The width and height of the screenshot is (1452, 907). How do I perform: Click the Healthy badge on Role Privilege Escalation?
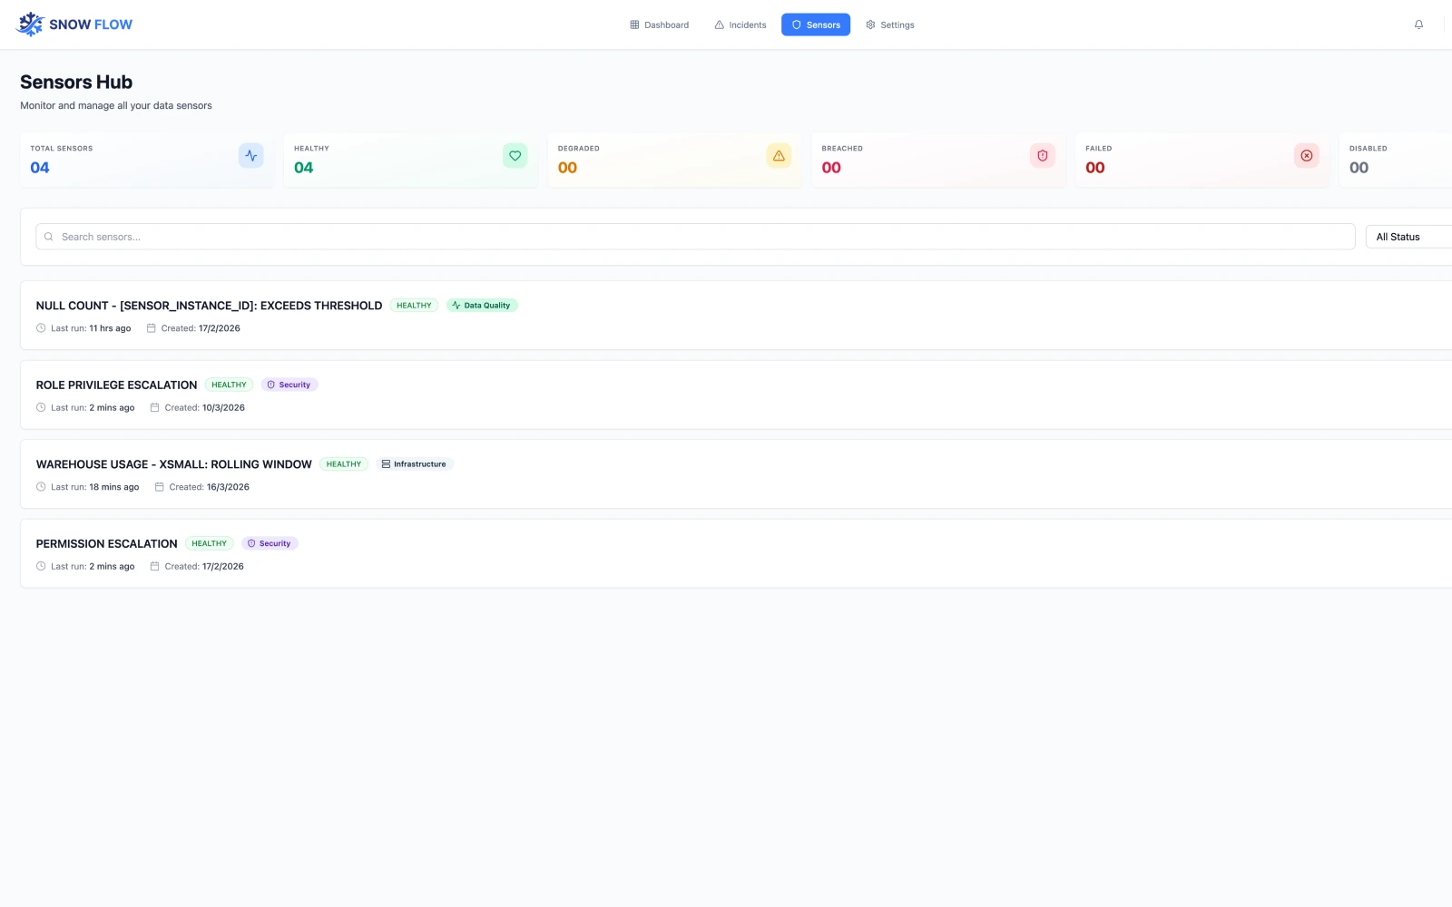229,385
